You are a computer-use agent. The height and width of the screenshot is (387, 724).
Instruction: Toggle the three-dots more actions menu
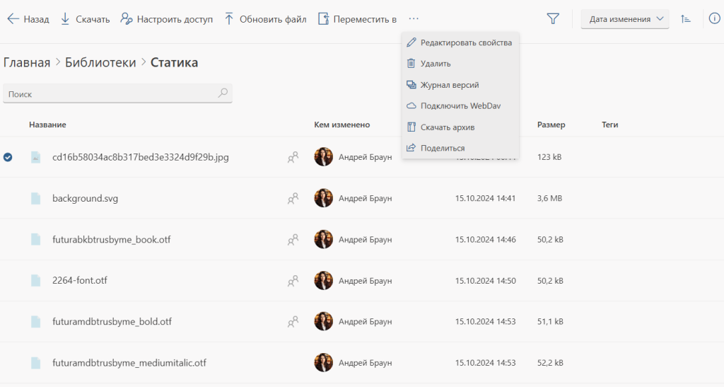click(x=413, y=19)
